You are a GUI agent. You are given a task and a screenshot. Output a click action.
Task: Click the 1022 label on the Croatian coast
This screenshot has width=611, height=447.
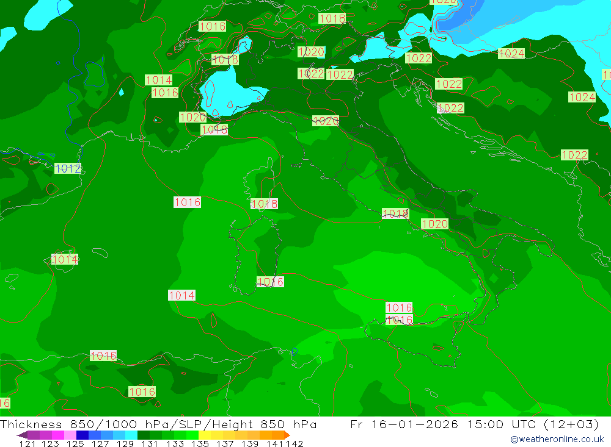450,108
